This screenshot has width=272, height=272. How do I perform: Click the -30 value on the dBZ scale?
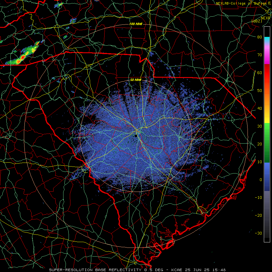[x=258, y=233]
